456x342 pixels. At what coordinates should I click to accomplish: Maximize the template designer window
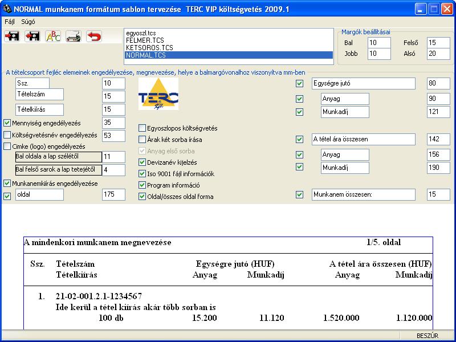point(434,9)
